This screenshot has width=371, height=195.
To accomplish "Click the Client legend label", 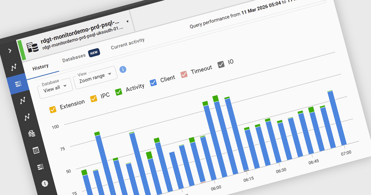I will (168, 79).
